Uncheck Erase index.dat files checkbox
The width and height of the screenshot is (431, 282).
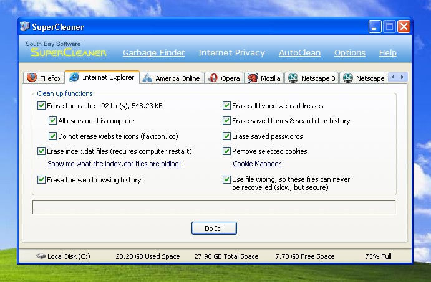(41, 151)
